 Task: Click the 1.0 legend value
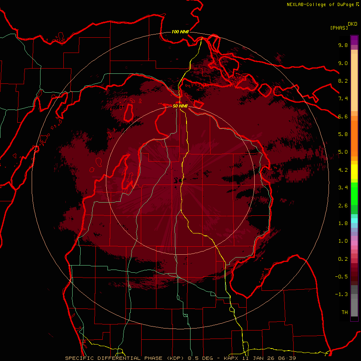coord(343,241)
